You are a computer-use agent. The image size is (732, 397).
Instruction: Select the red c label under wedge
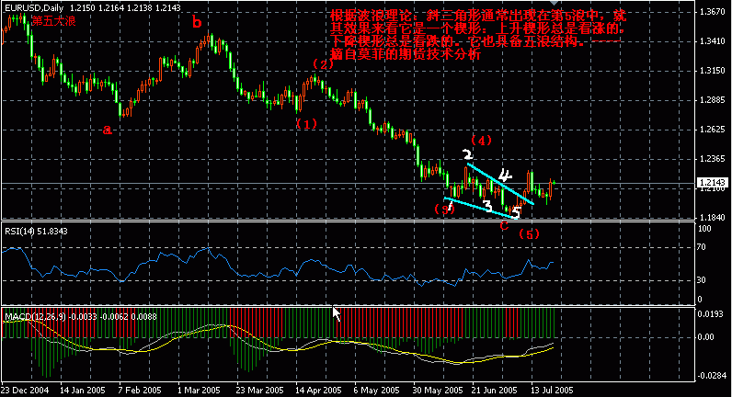click(504, 226)
